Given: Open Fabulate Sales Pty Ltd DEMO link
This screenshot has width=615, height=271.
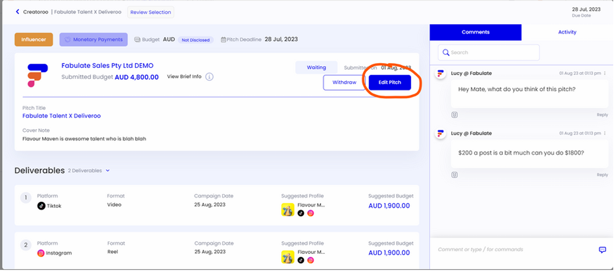Looking at the screenshot, I should pos(107,65).
